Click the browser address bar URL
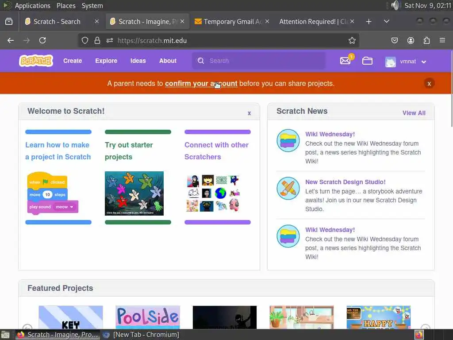This screenshot has width=453, height=340. 152,40
